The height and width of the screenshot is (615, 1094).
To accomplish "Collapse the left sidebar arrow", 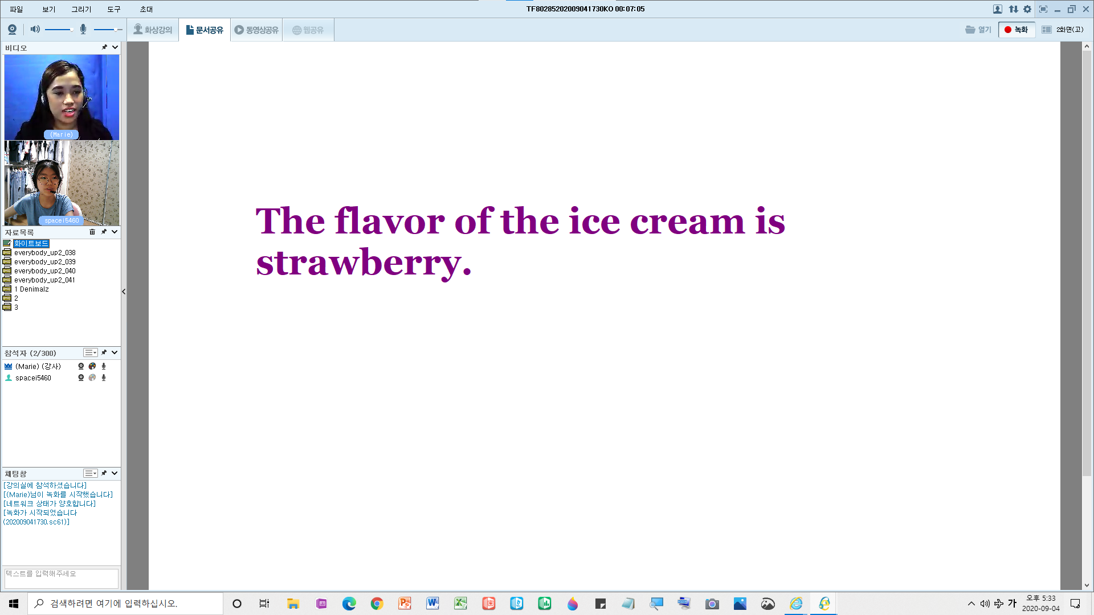I will pyautogui.click(x=124, y=292).
